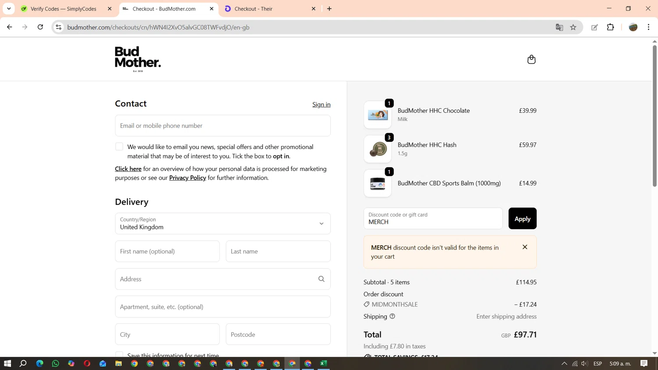
Task: Click the network wifi tray icon
Action: [575, 363]
